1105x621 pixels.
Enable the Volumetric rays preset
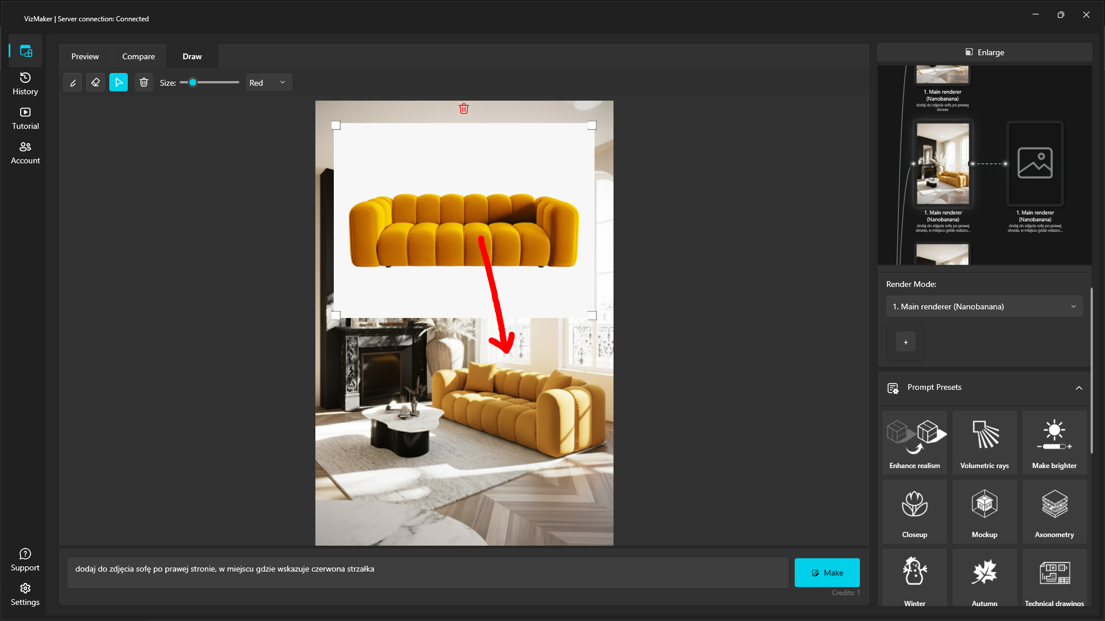click(984, 442)
